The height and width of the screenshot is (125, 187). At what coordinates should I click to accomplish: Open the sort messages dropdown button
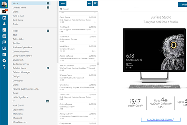click(x=95, y=3)
